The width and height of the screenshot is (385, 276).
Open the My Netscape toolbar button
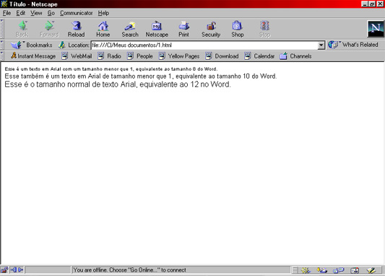pyautogui.click(x=157, y=29)
